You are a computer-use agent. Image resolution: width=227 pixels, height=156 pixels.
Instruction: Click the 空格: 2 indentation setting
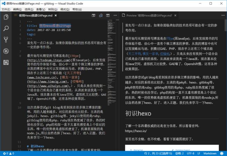[180, 154]
